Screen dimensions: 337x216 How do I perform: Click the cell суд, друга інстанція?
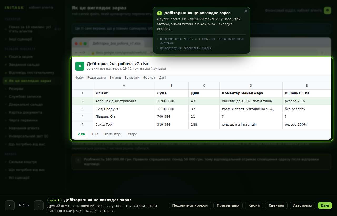coord(251,125)
